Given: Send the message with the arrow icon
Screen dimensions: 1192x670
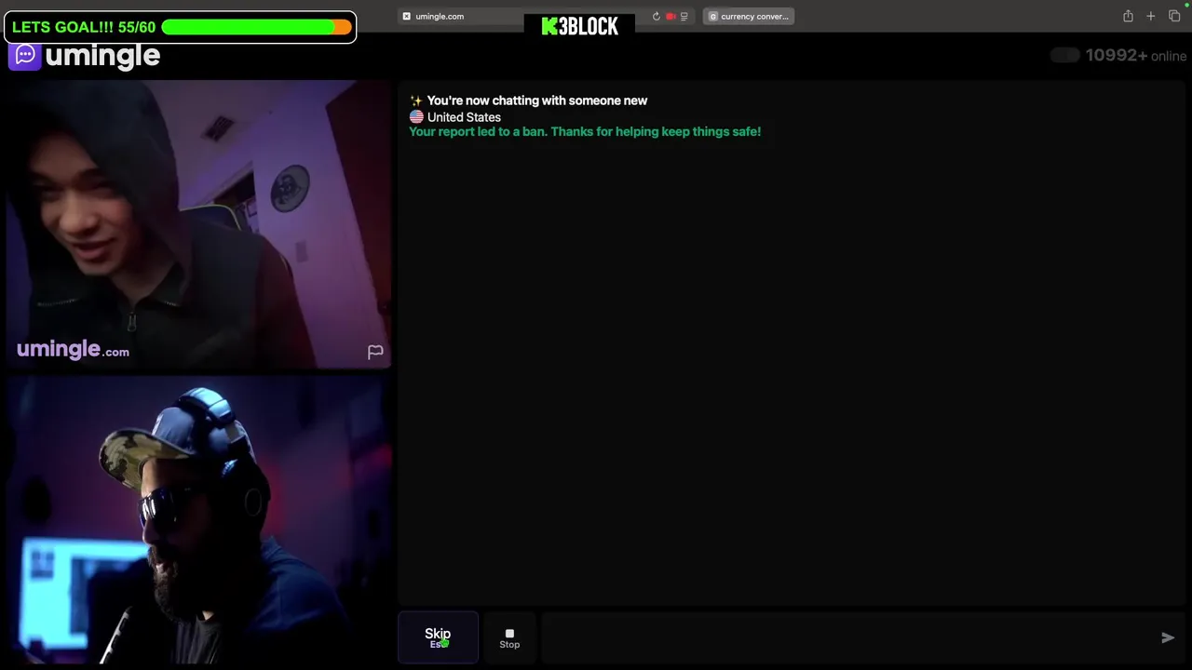Looking at the screenshot, I should tap(1168, 637).
